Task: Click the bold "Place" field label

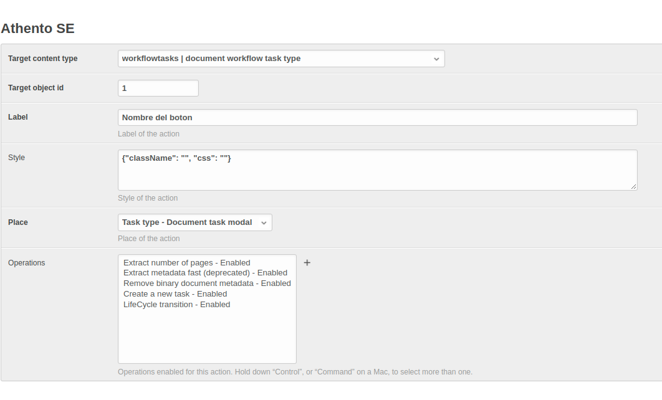Action: click(x=18, y=222)
